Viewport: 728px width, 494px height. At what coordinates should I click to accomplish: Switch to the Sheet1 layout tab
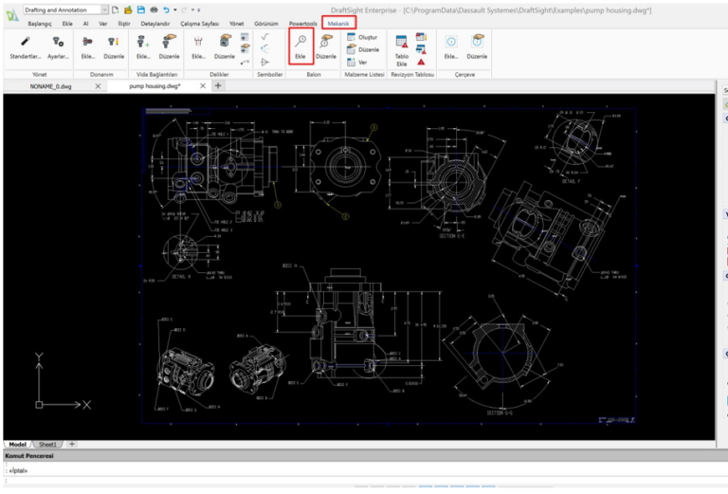pyautogui.click(x=47, y=444)
